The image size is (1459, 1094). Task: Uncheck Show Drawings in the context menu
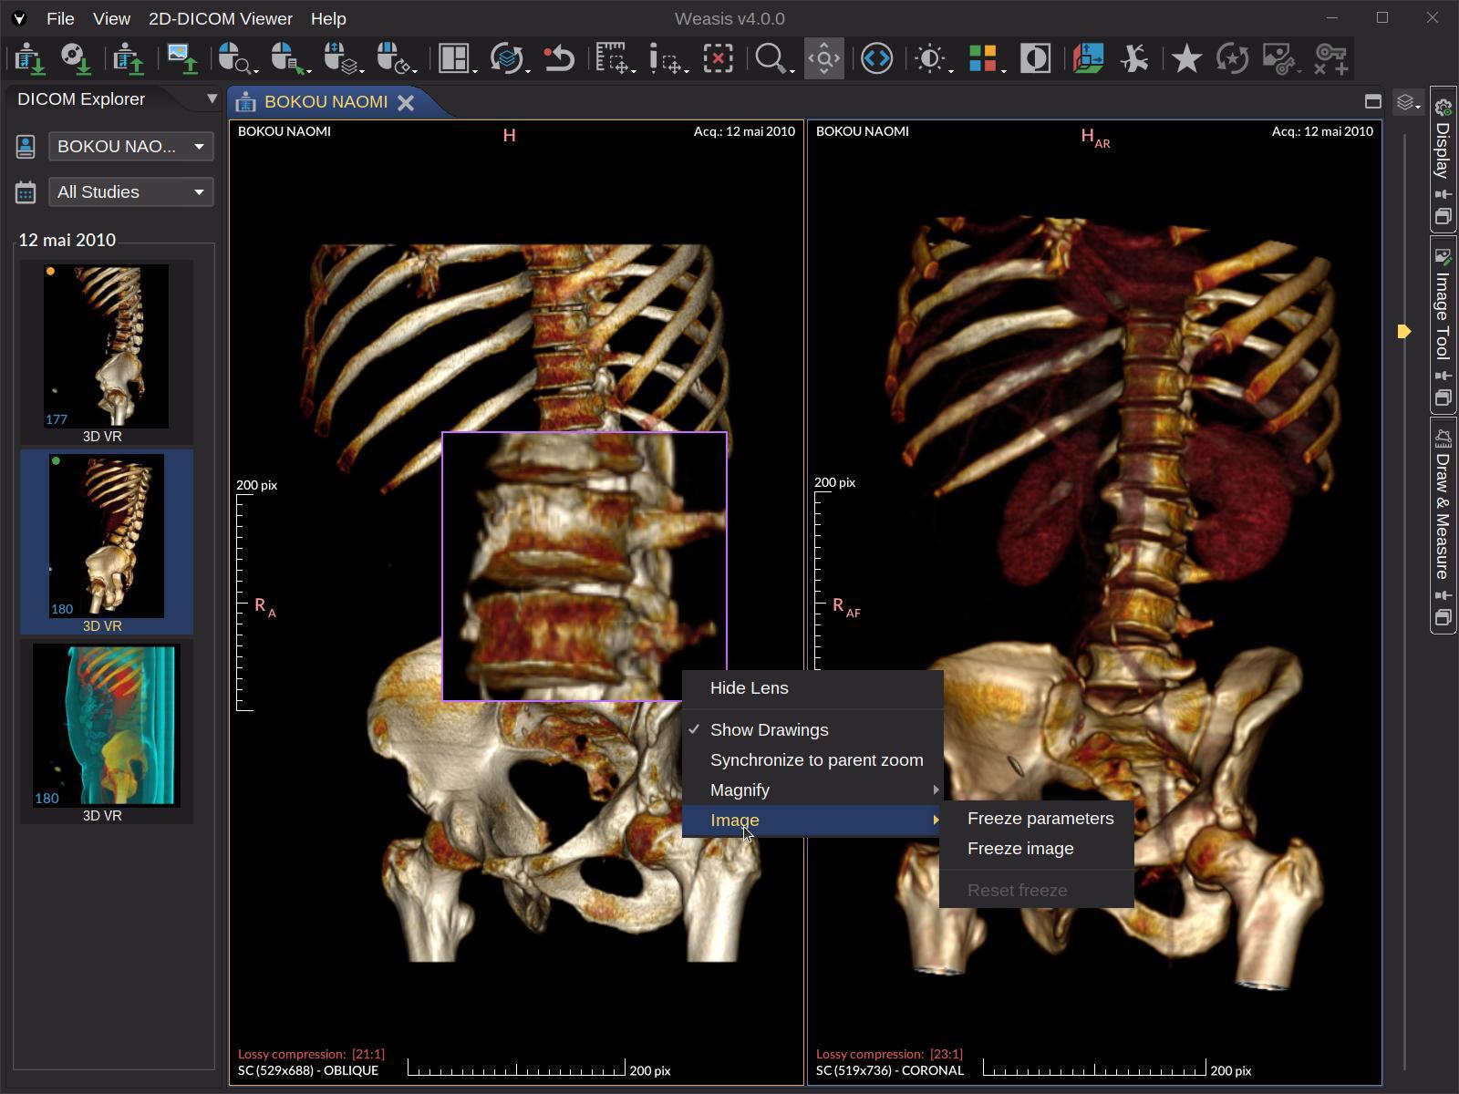[769, 729]
